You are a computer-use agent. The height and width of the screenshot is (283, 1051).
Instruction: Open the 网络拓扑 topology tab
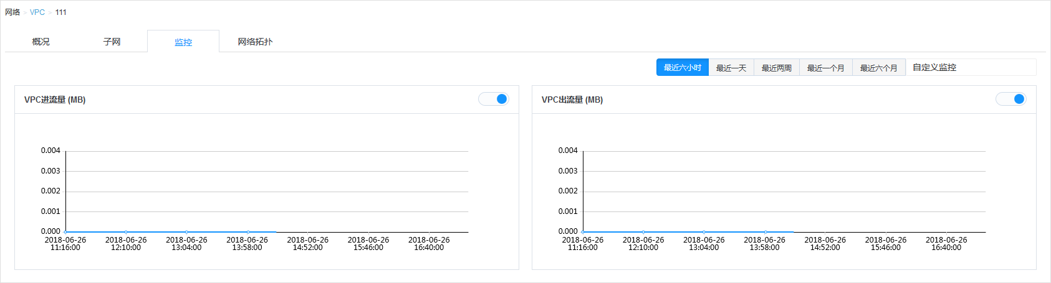(255, 42)
